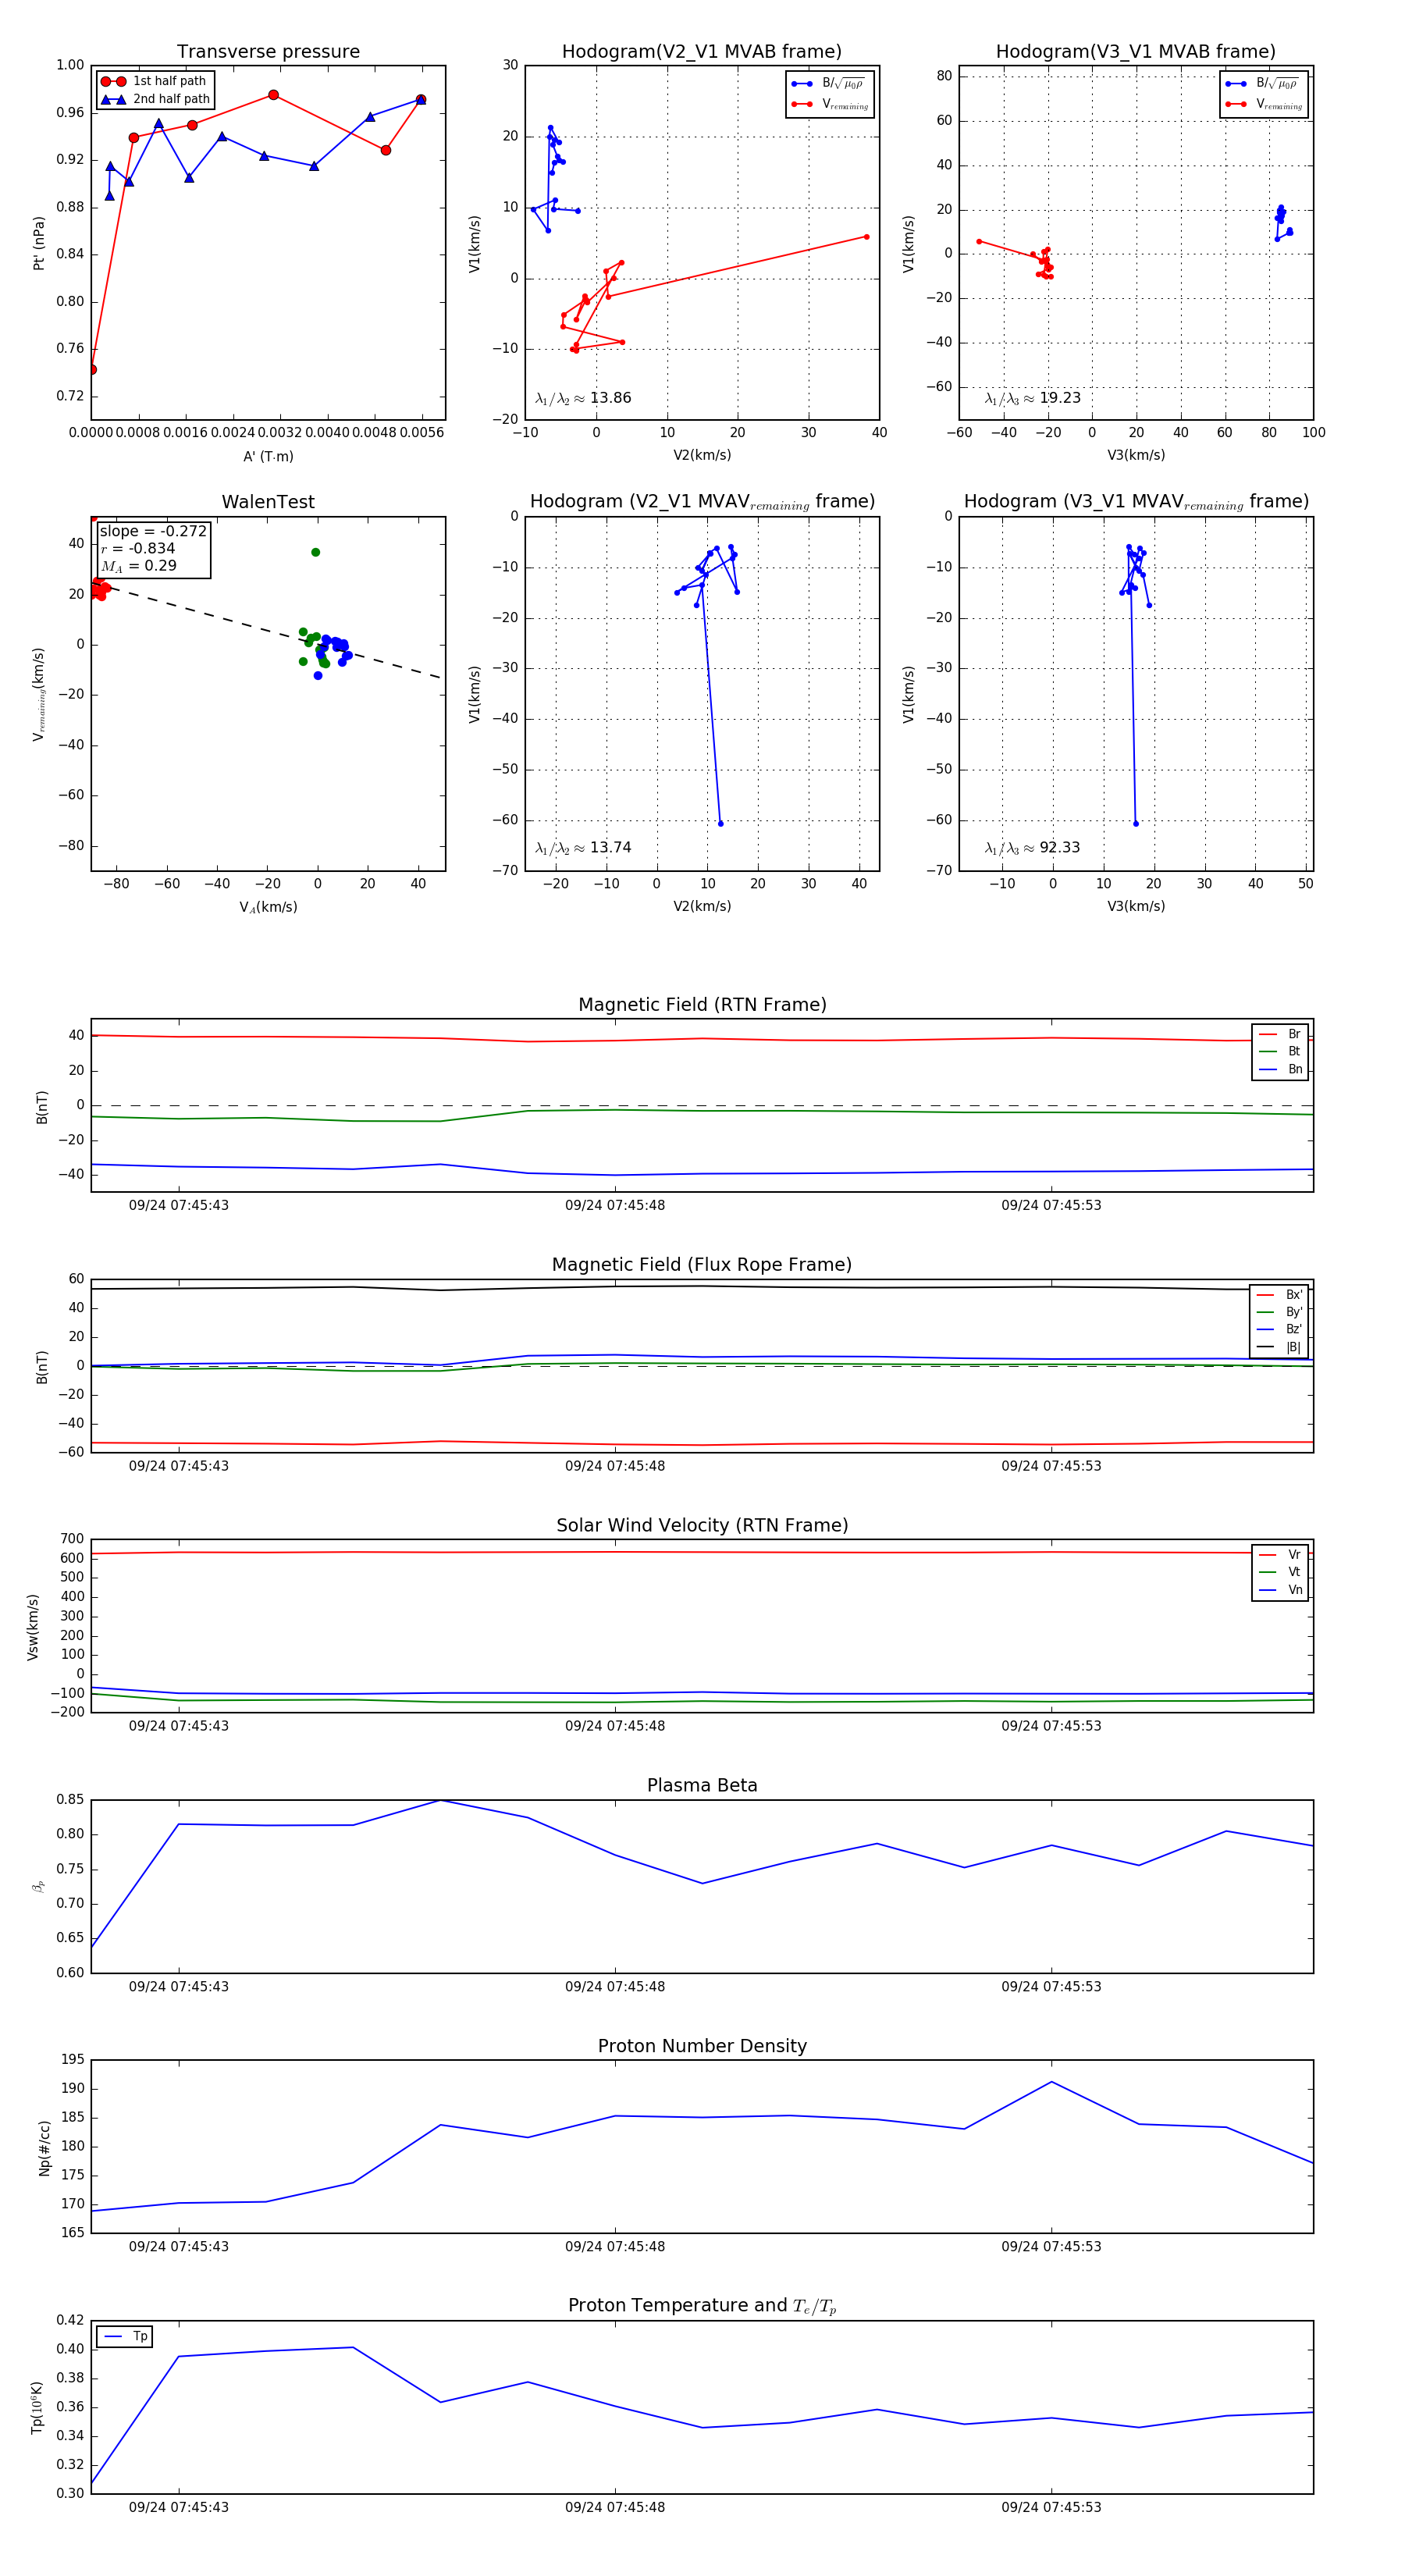The image size is (1405, 2576).
Task: Click the λ1/λ2 ≈ 13.86 annotation
Action: (583, 398)
